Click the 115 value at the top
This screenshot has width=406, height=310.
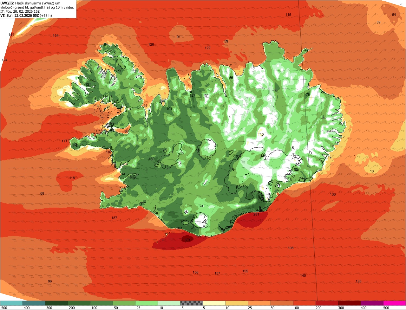288,15
